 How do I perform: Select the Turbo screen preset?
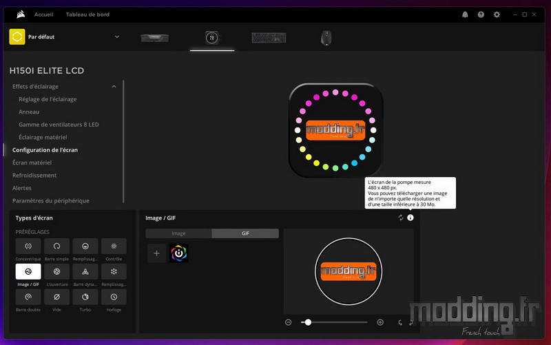click(85, 297)
